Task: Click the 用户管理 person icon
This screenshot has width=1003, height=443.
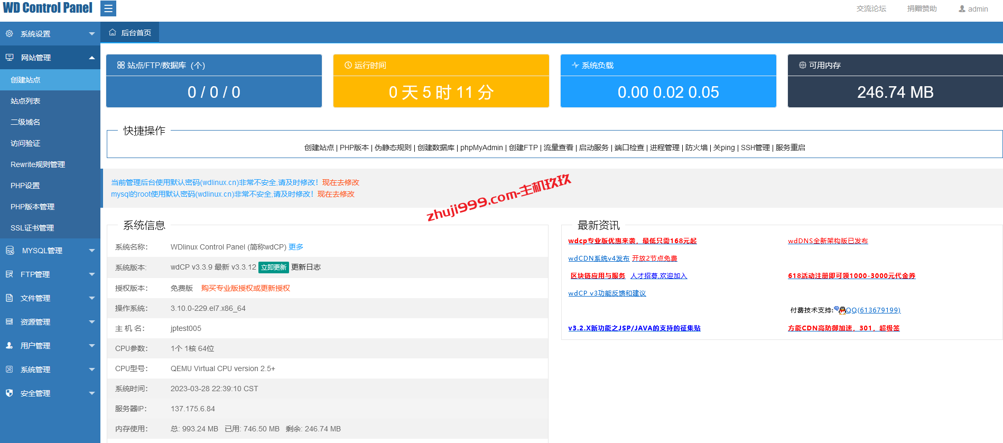Action: pos(10,345)
